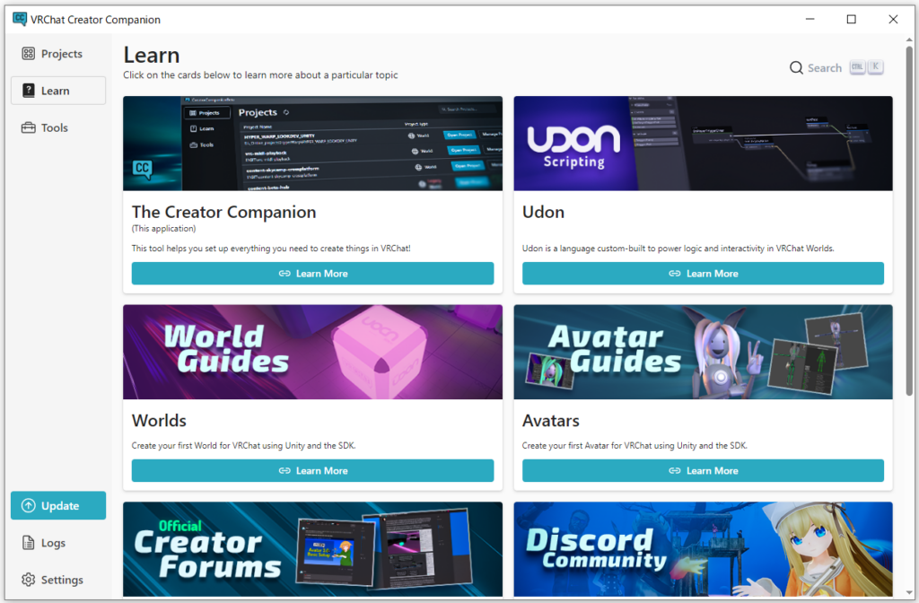The width and height of the screenshot is (919, 603).
Task: Click the 'The Creator Companion' card title
Action: (223, 212)
